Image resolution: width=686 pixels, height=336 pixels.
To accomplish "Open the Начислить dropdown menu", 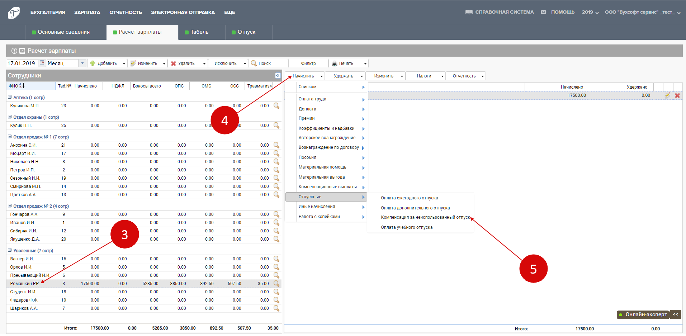I will point(306,76).
